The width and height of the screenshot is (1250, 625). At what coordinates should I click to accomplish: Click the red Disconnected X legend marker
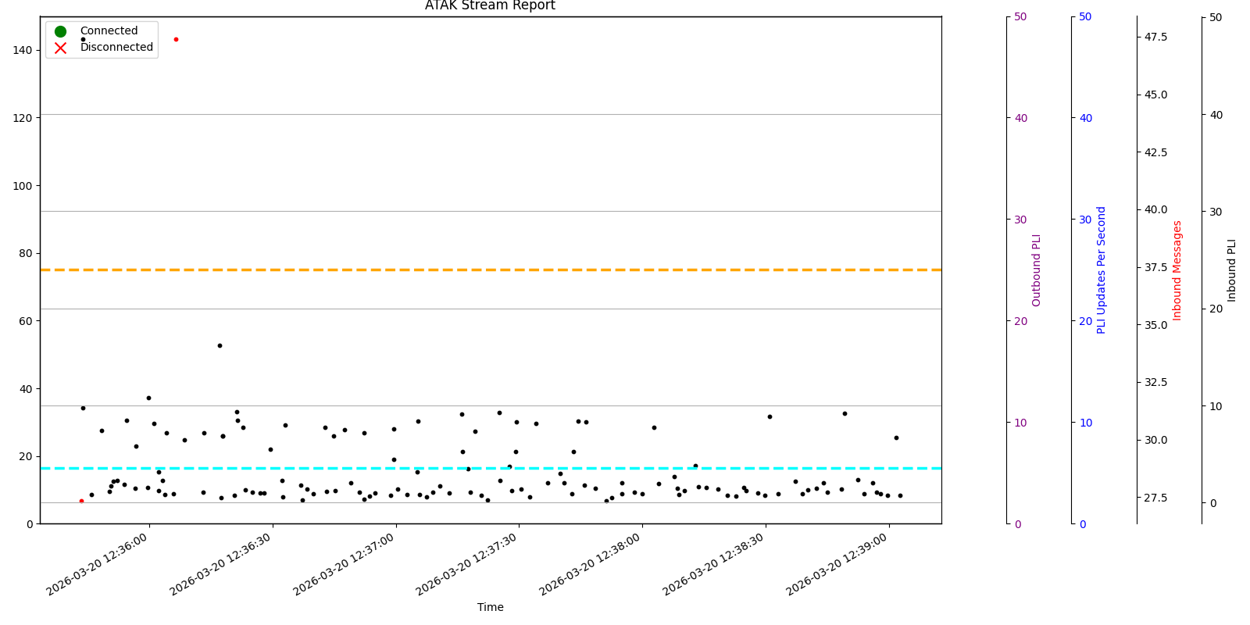click(x=60, y=48)
